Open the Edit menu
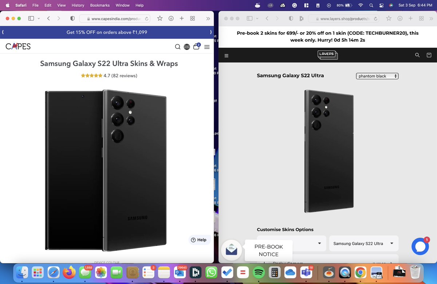 click(48, 5)
